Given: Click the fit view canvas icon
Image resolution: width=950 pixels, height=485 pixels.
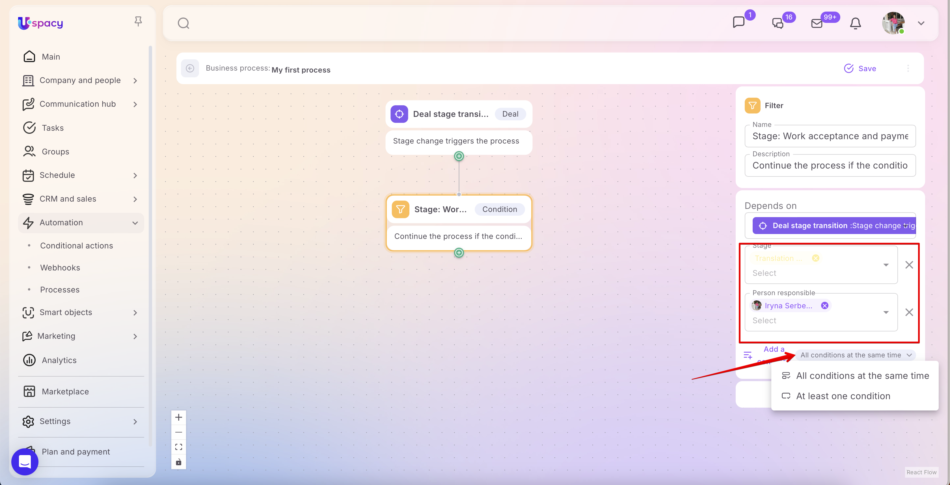Looking at the screenshot, I should (178, 447).
